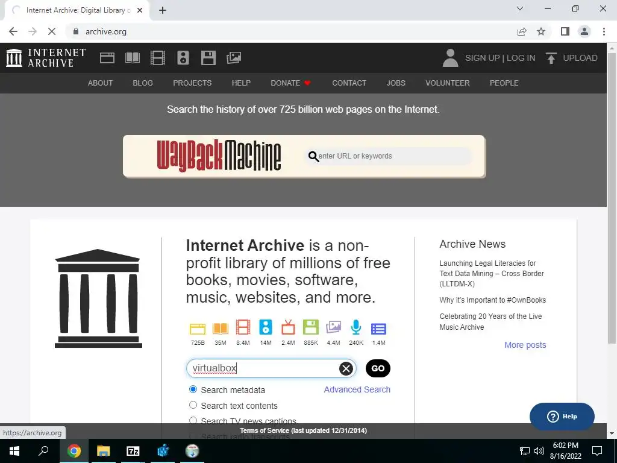The height and width of the screenshot is (463, 617).
Task: Open More posts link
Action: (x=525, y=345)
